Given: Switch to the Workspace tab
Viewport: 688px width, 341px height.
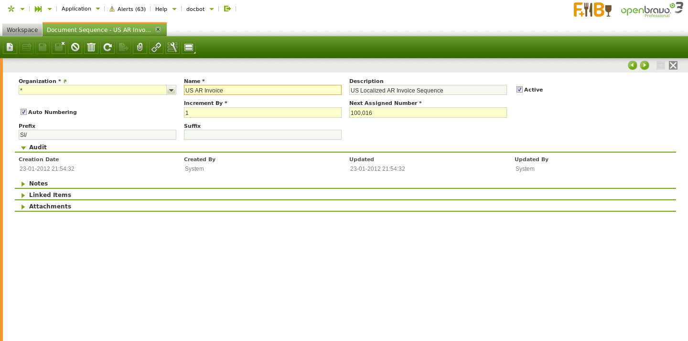Looking at the screenshot, I should click(x=22, y=30).
